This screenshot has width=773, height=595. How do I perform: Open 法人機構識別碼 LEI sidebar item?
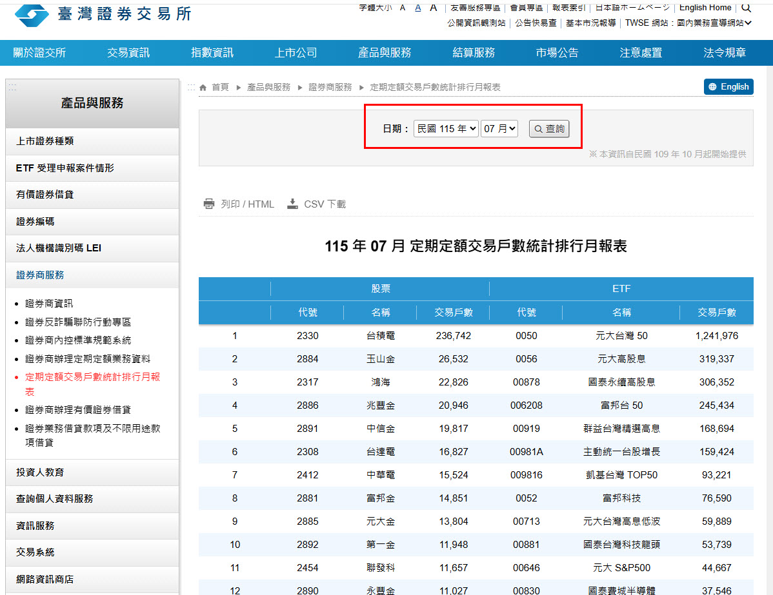[92, 248]
